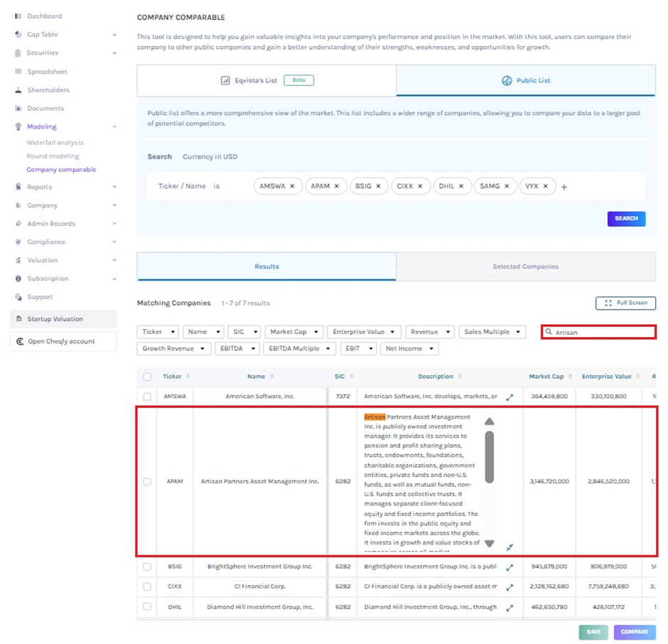The height and width of the screenshot is (644, 668).
Task: Open the Market Cap filter dropdown
Action: [294, 332]
